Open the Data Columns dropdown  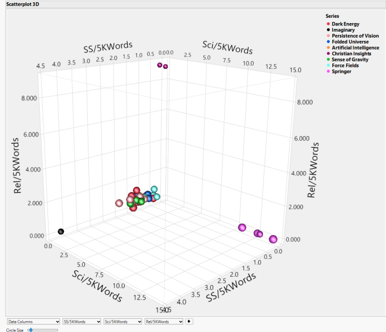point(33,321)
